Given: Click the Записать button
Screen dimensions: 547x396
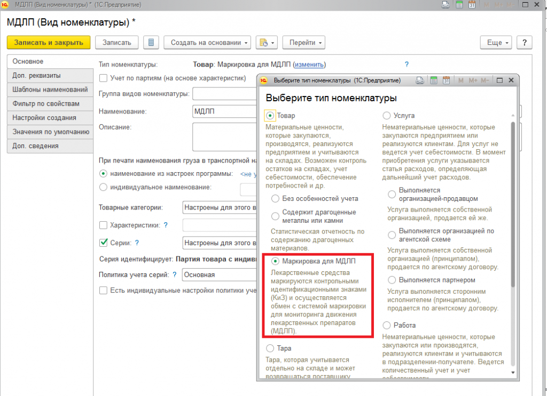Looking at the screenshot, I should (117, 43).
